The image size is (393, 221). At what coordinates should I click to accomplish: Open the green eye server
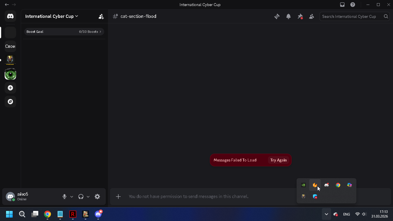(x=10, y=74)
